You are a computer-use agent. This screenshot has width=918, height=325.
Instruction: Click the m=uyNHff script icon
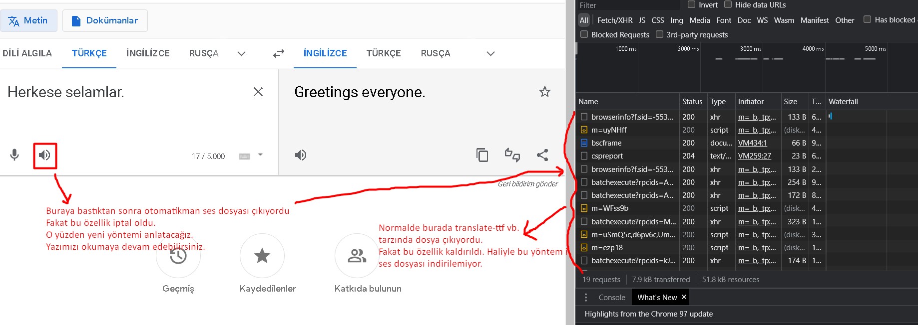pyautogui.click(x=584, y=130)
